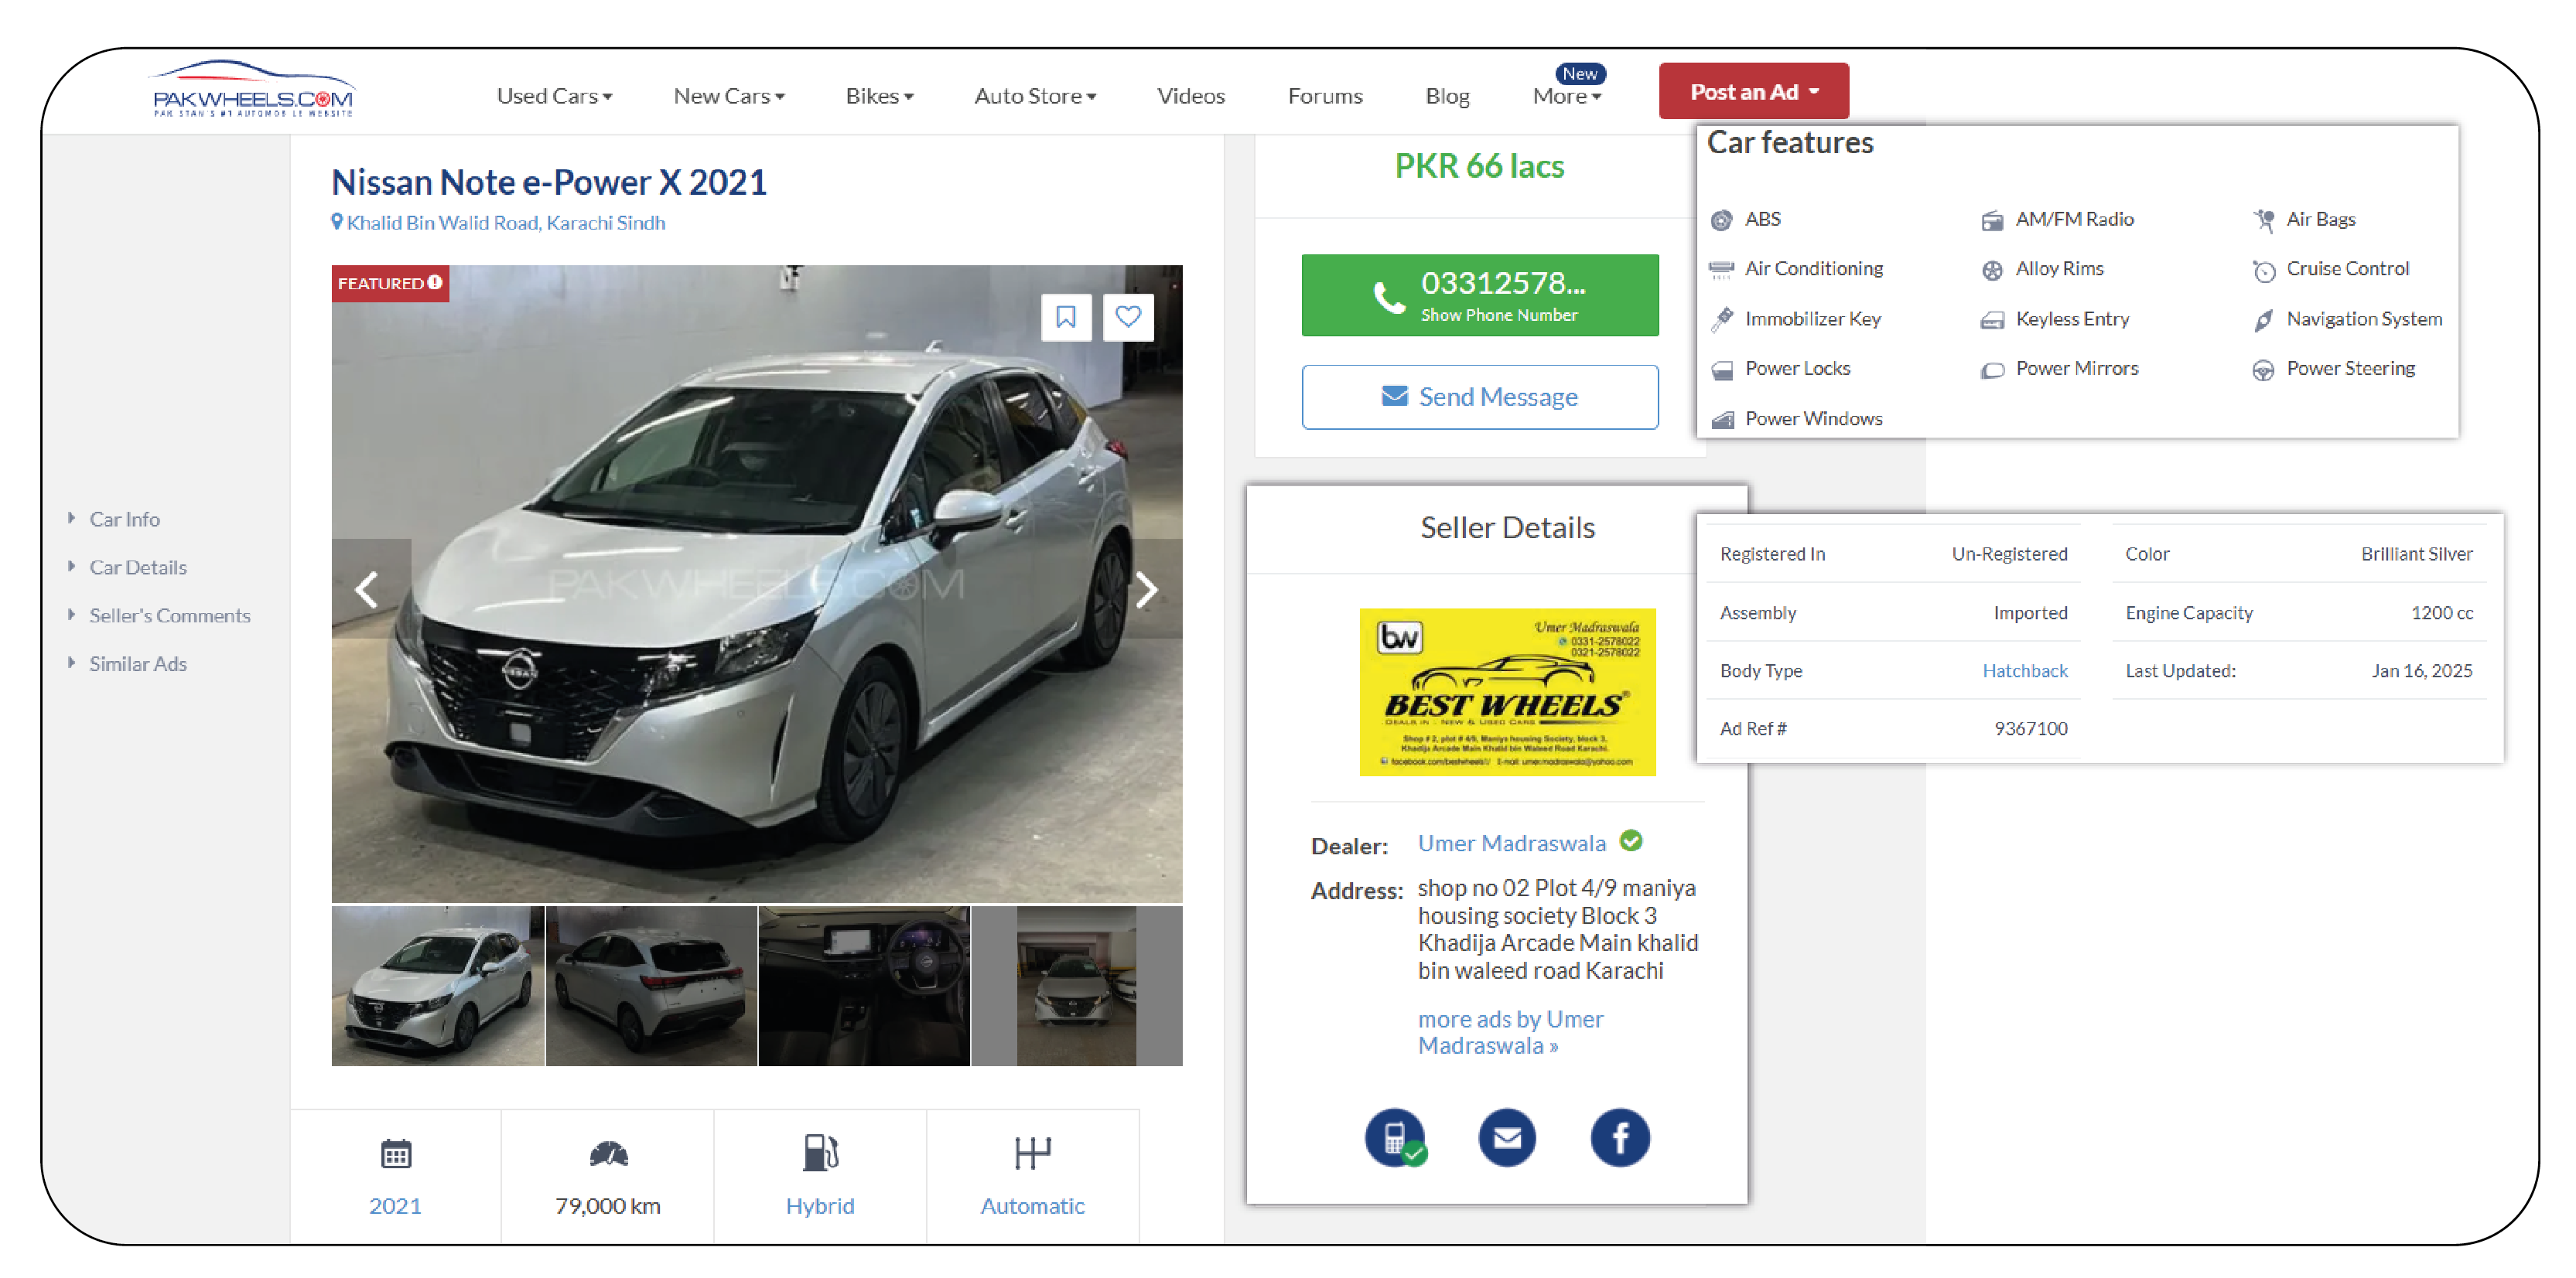2576x1278 pixels.
Task: Open the Blog page
Action: click(1447, 96)
